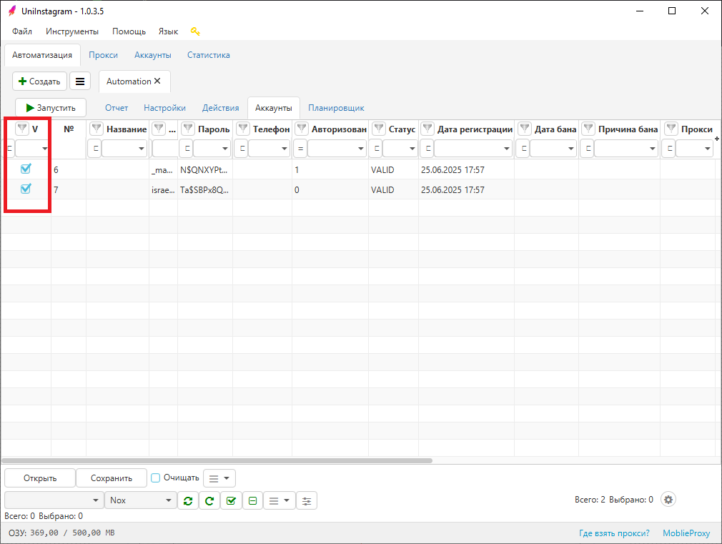Open the Инструменты menu

tap(72, 31)
